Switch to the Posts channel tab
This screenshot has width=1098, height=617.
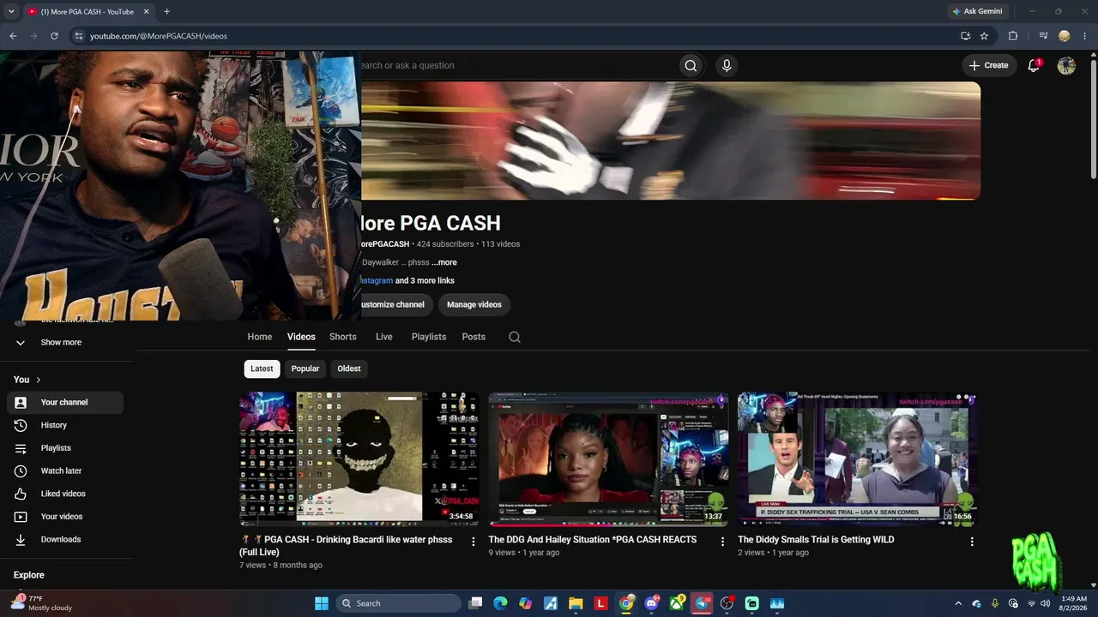tap(474, 337)
